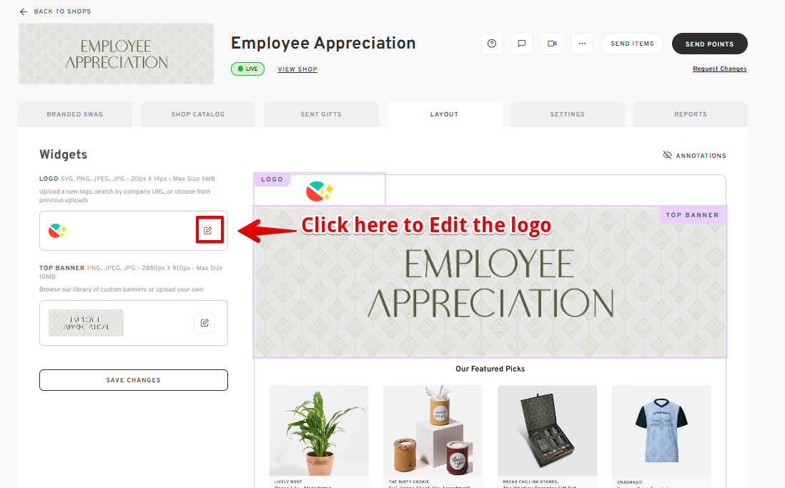The image size is (785, 488).
Task: Click the Send Points button
Action: coord(709,44)
